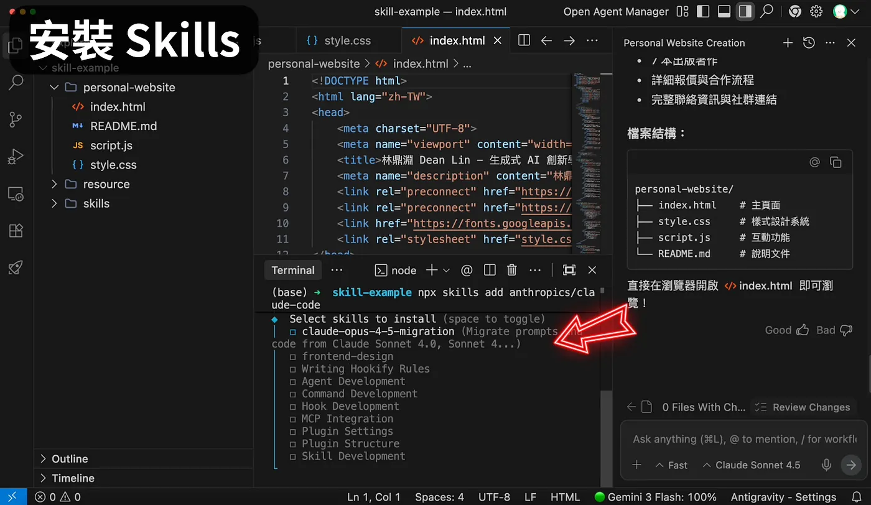Viewport: 871px width, 505px height.
Task: Click the split editor icon
Action: pyautogui.click(x=524, y=40)
